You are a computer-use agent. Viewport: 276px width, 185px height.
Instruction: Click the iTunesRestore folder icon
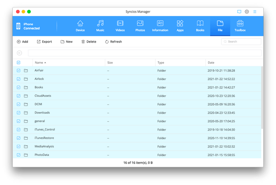pos(26,138)
